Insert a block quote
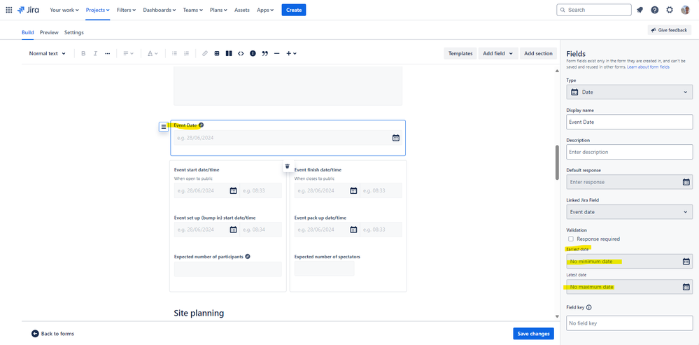Image resolution: width=699 pixels, height=345 pixels. pyautogui.click(x=264, y=53)
